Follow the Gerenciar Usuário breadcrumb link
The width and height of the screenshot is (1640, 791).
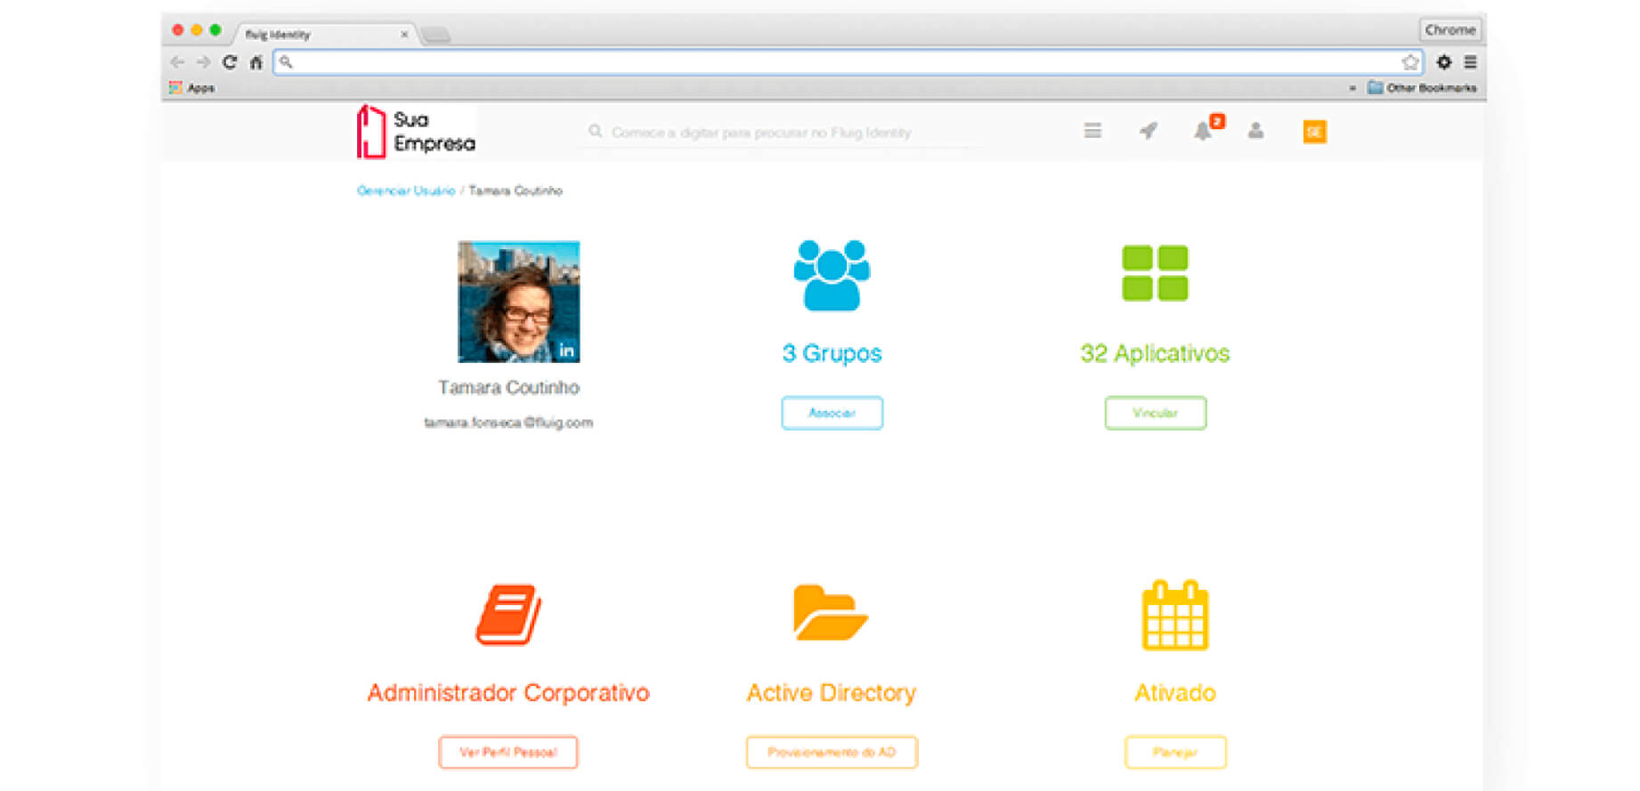(x=406, y=190)
